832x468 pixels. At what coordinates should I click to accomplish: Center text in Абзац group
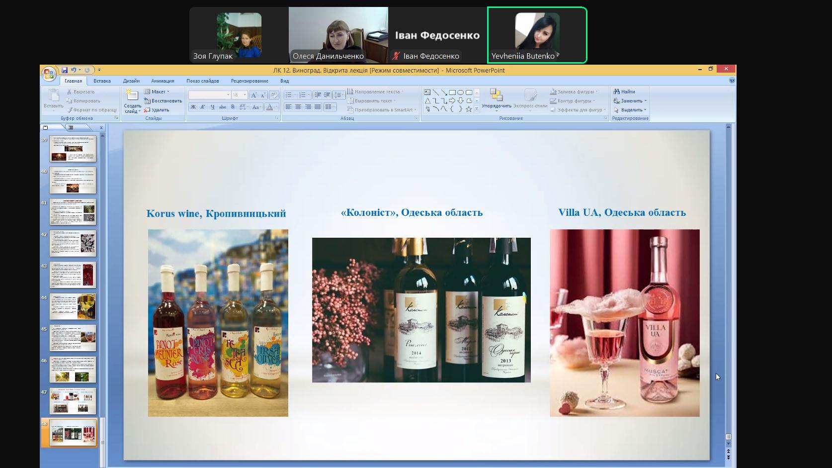click(298, 107)
